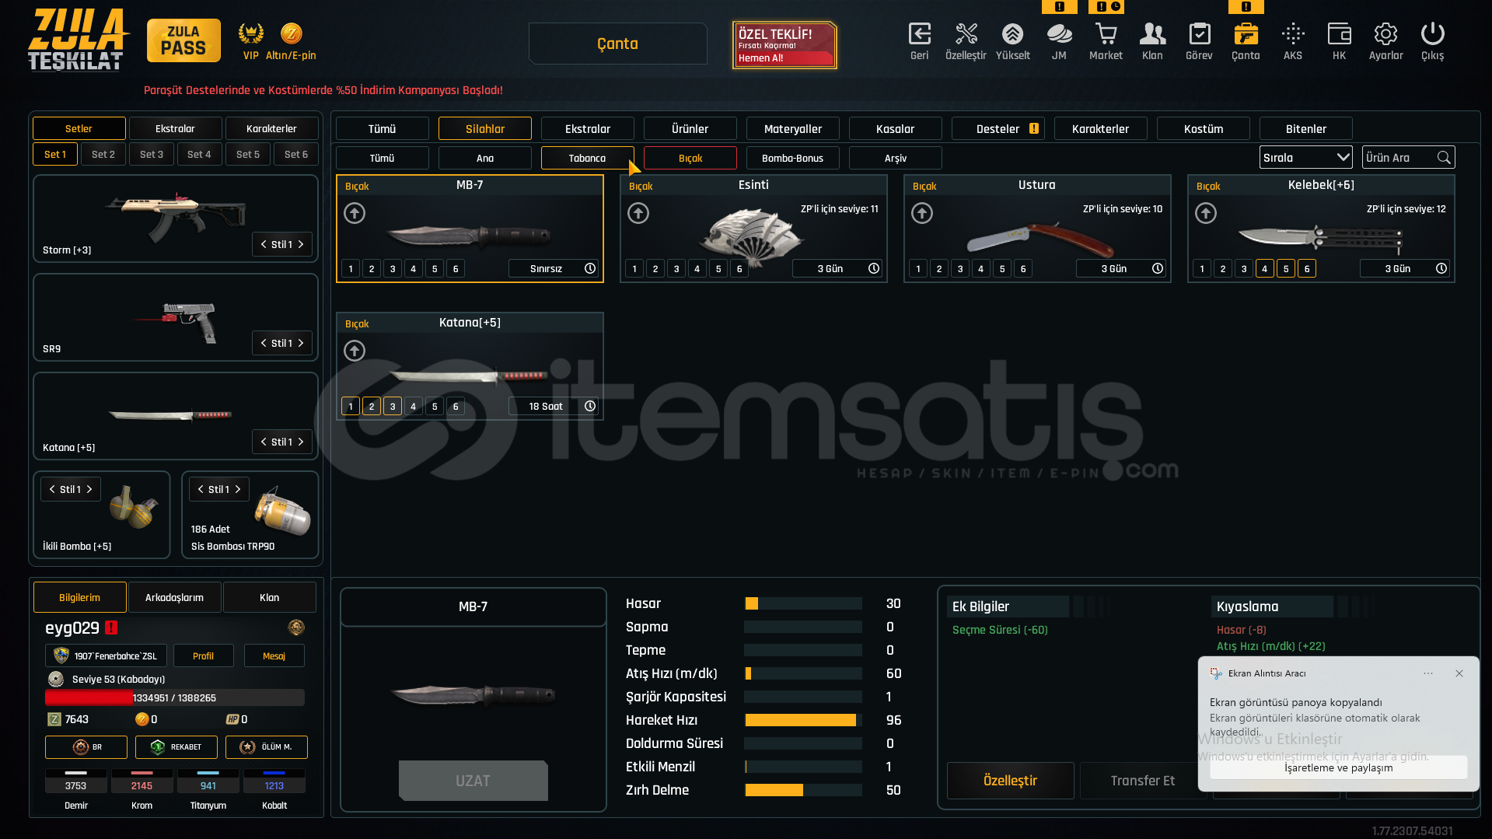
Task: Go back with the Geri icon
Action: [x=919, y=34]
